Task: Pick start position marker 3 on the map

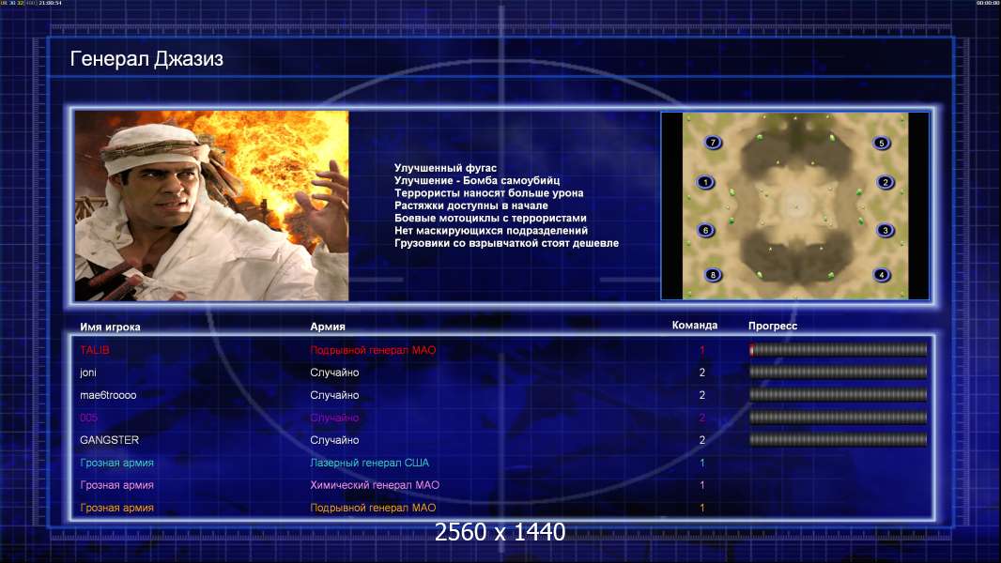Action: tap(885, 230)
